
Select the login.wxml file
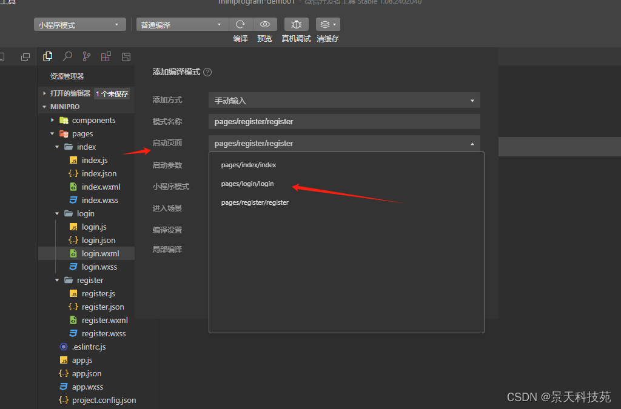[100, 253]
